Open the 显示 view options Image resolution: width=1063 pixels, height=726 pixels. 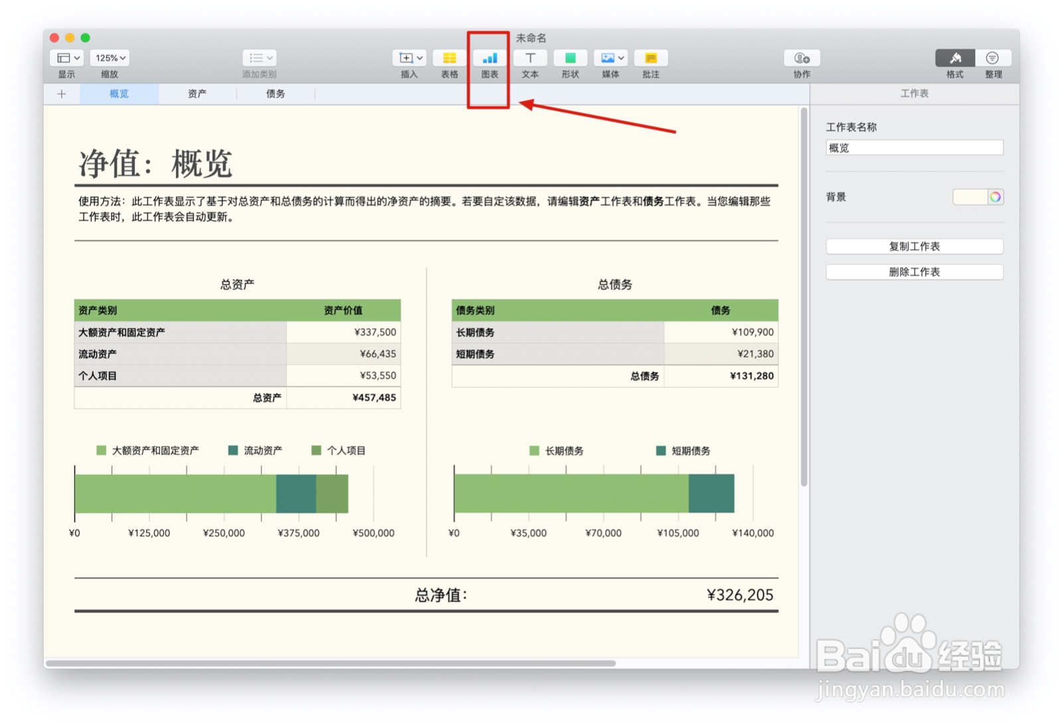66,58
